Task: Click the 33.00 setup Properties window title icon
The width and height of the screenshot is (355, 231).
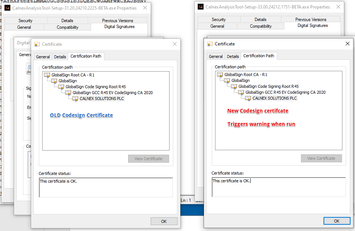Action: tap(201, 7)
